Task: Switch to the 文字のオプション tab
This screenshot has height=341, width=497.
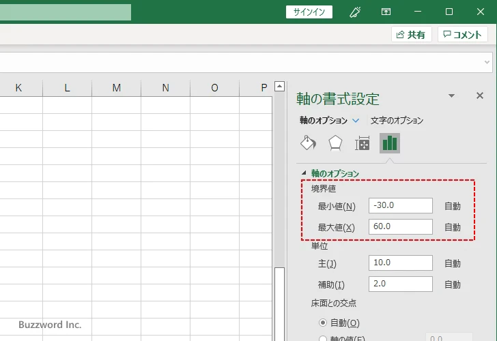Action: click(x=397, y=120)
